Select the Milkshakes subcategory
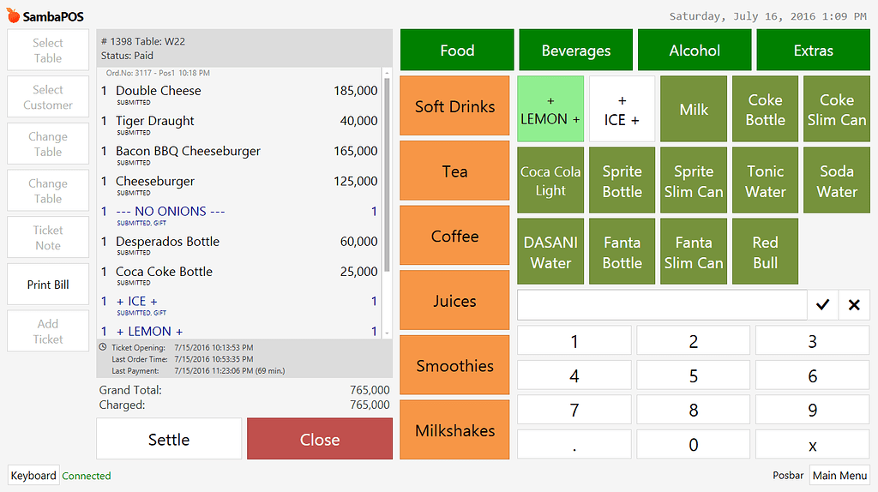Screen dimensions: 878x492 coord(454,430)
